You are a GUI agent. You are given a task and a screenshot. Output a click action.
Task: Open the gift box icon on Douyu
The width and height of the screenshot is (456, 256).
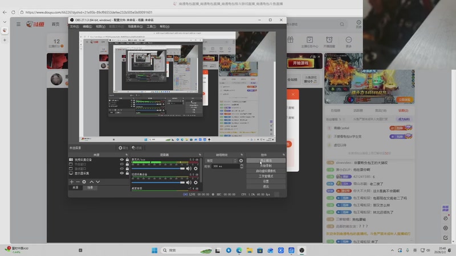290,40
